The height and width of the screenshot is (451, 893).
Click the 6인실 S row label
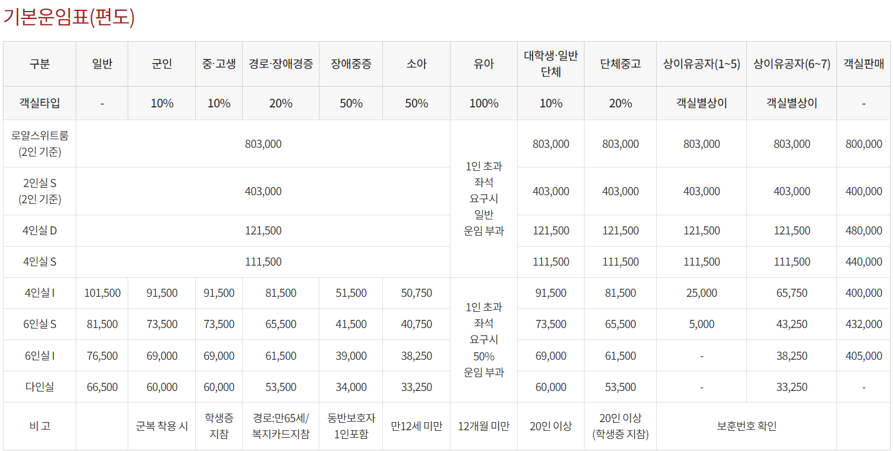tap(39, 324)
